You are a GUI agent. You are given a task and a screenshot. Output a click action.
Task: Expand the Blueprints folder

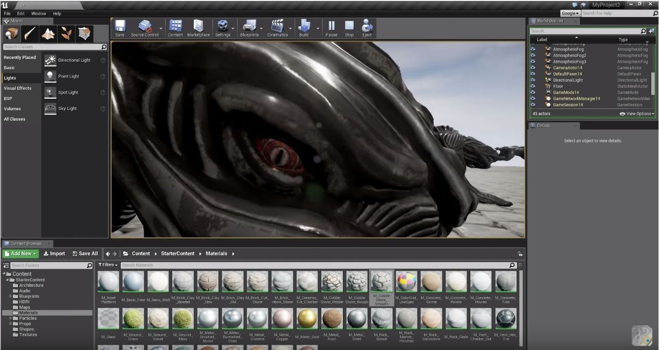10,297
